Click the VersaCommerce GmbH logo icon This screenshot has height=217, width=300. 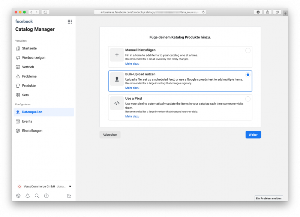19,186
